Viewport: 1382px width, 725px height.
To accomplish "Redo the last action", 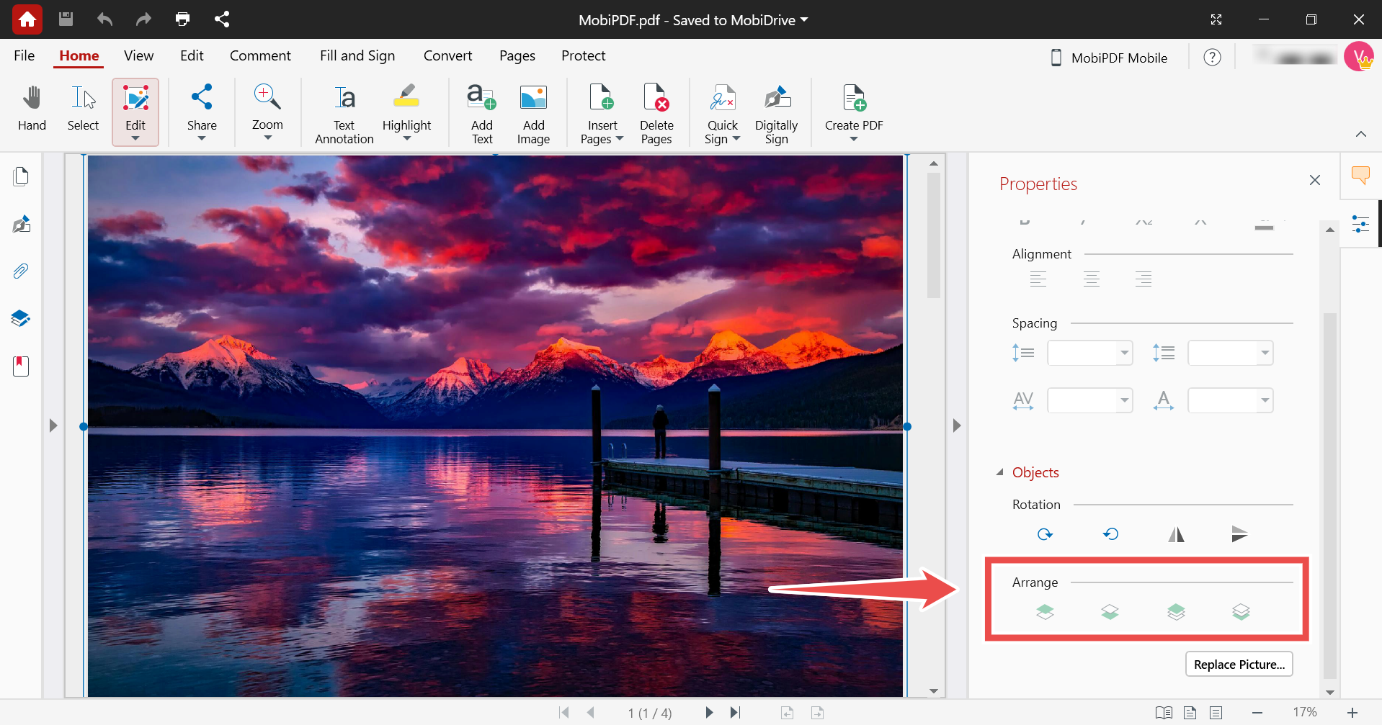I will [x=143, y=19].
